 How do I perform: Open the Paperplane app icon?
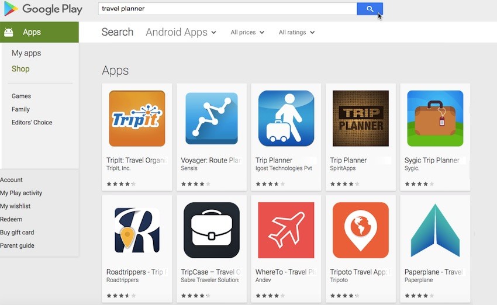(435, 230)
